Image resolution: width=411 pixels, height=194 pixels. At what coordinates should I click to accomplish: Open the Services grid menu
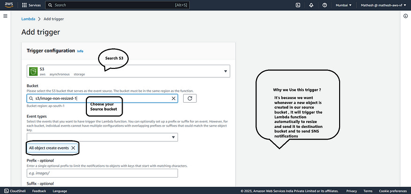point(24,5)
